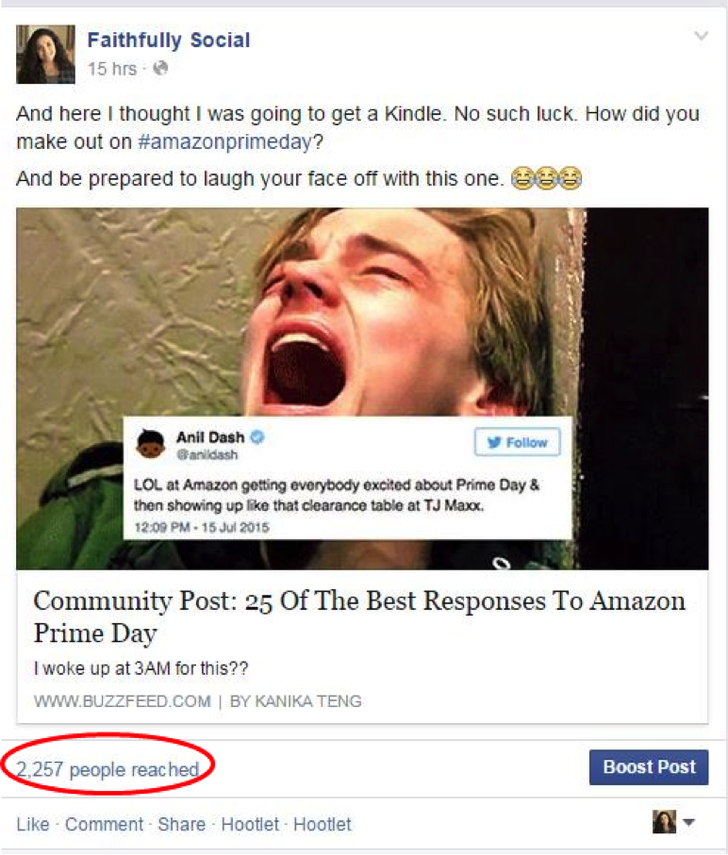This screenshot has height=855, width=728.
Task: Share the post
Action: point(182,824)
